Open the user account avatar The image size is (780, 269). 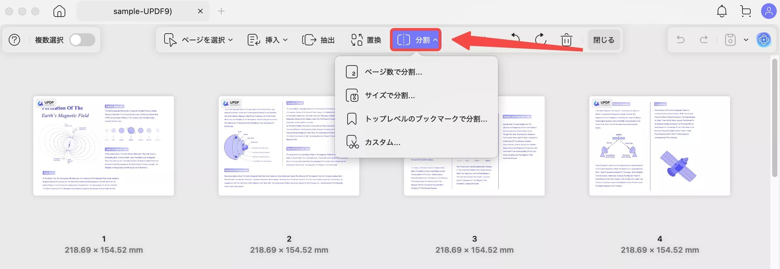769,11
